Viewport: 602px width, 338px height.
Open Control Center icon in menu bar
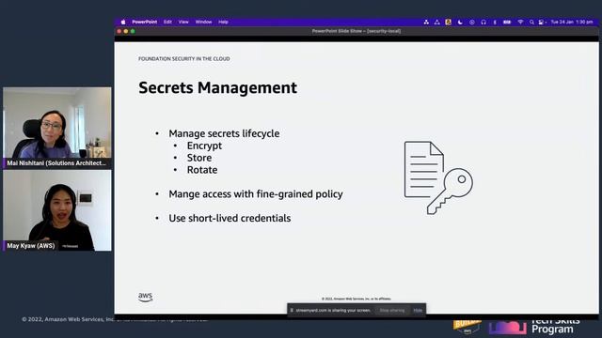click(542, 23)
